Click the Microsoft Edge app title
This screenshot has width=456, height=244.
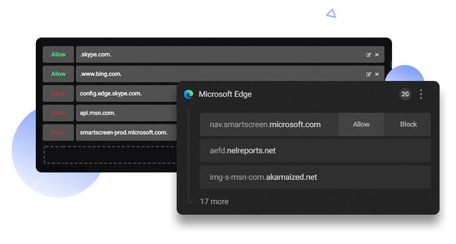pos(225,94)
